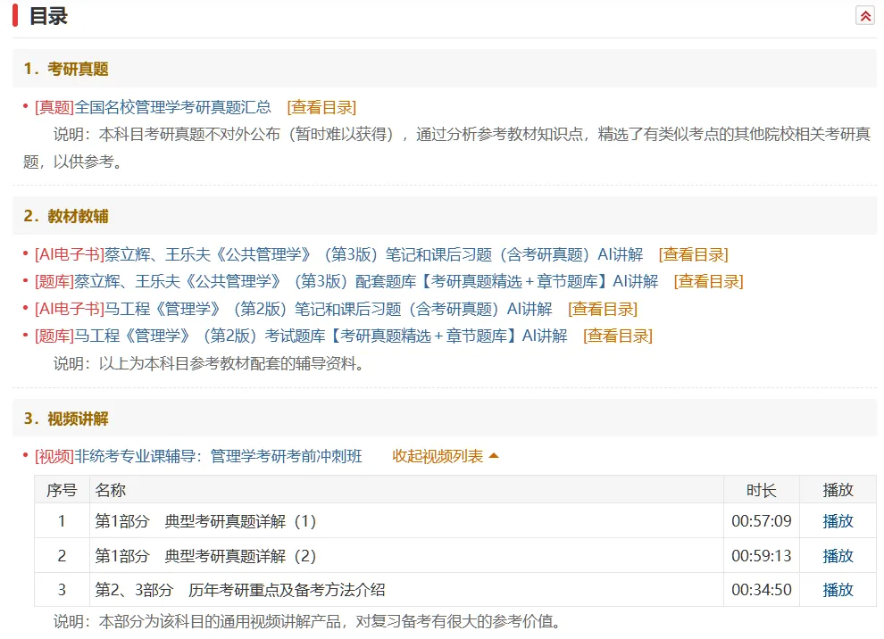Image resolution: width=884 pixels, height=639 pixels.
Task: Collapse catalog with red double-chevron icon
Action: click(865, 16)
